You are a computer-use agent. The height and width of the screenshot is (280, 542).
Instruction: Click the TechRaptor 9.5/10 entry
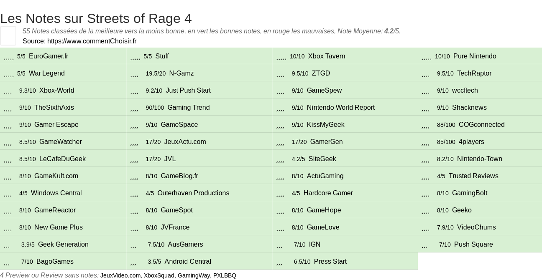click(x=480, y=73)
